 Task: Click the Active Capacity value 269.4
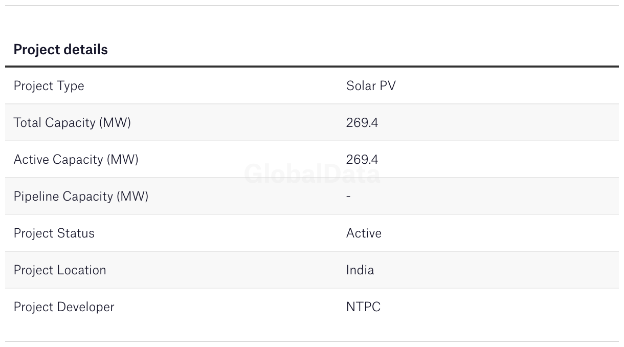pyautogui.click(x=362, y=159)
